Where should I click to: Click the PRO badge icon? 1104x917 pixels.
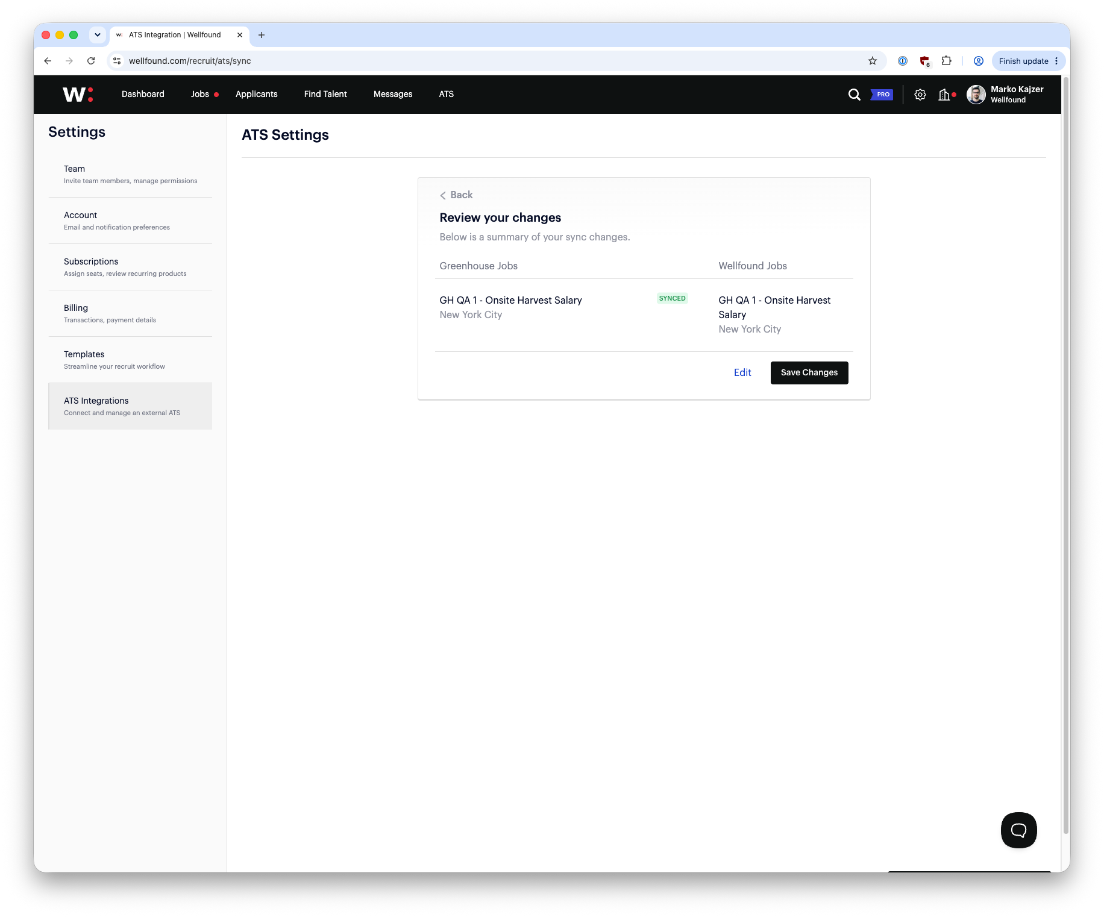click(882, 95)
